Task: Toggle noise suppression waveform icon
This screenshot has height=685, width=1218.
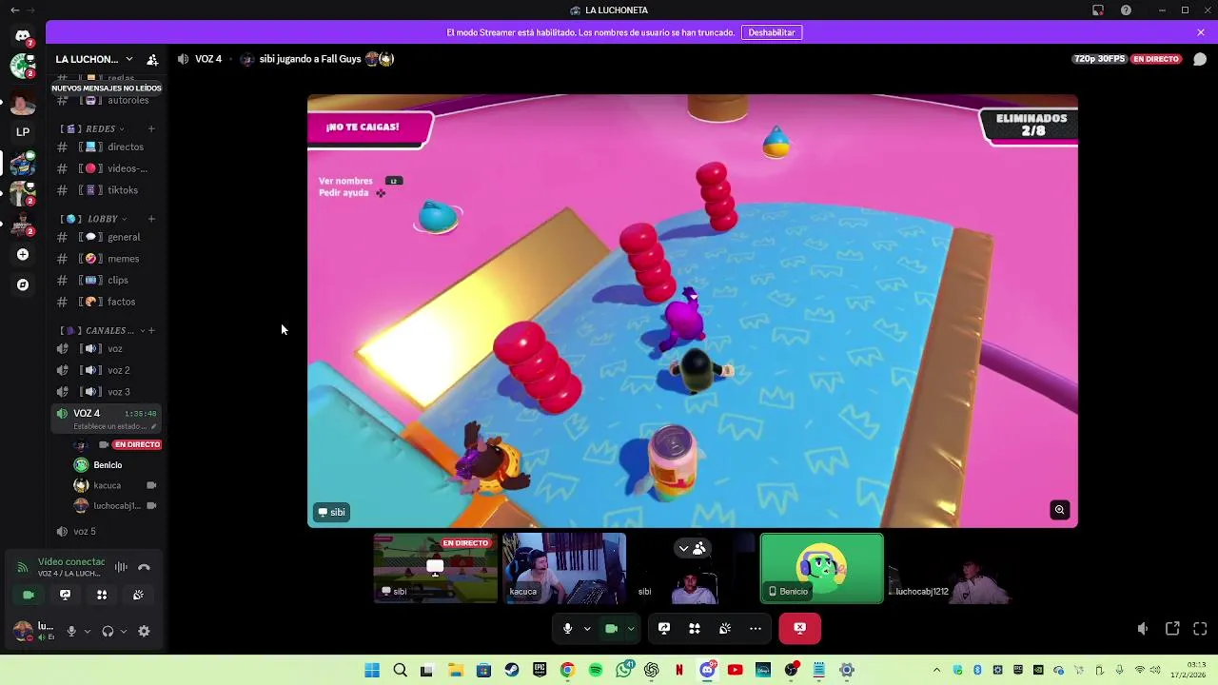Action: 121,567
